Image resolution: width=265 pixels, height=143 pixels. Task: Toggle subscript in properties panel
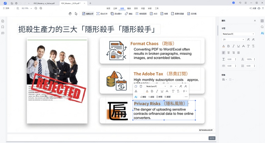253,46
